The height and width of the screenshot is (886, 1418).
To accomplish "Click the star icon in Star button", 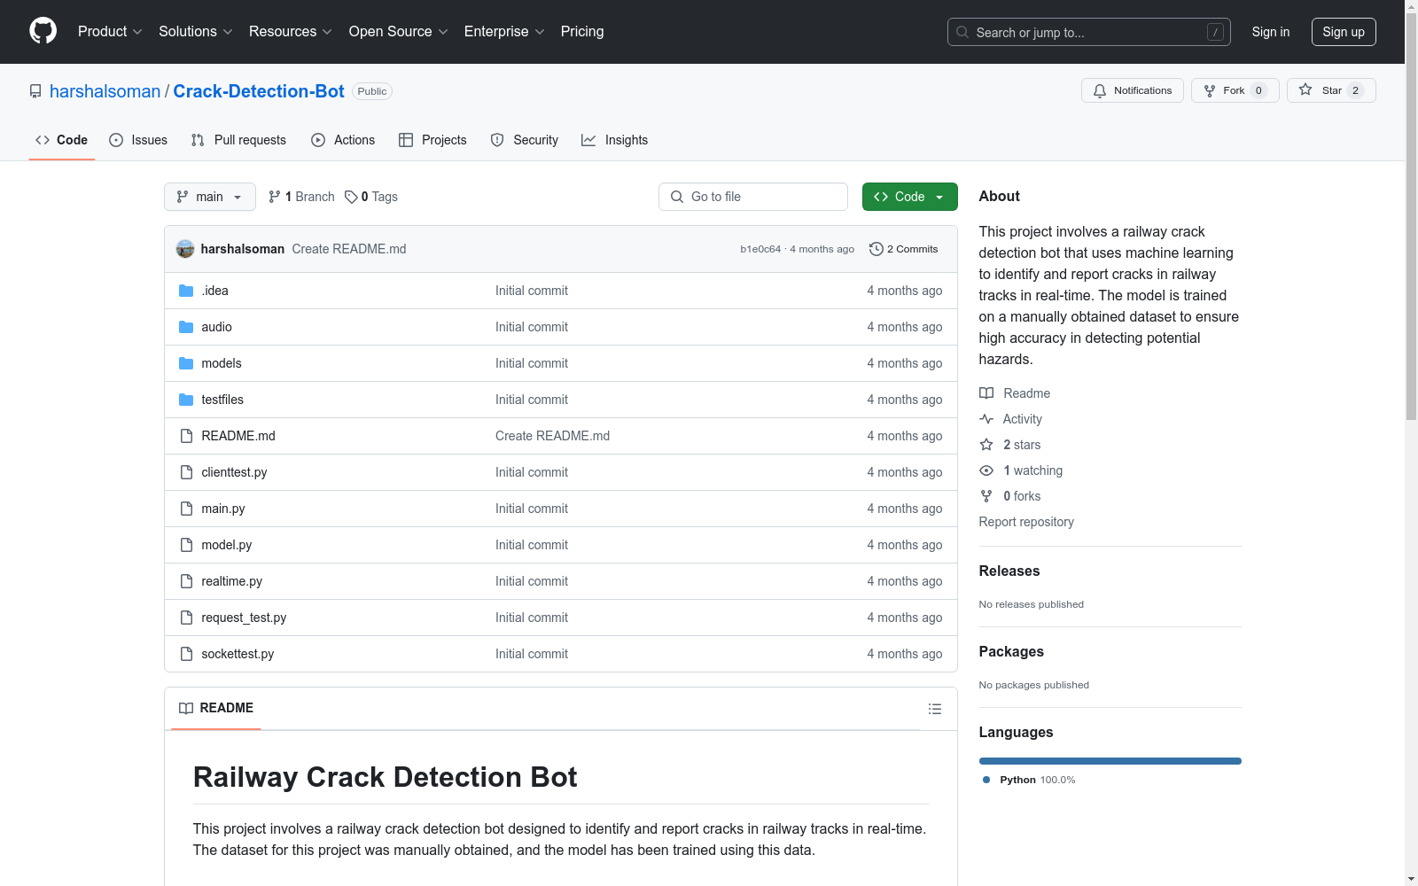I will click(x=1305, y=89).
